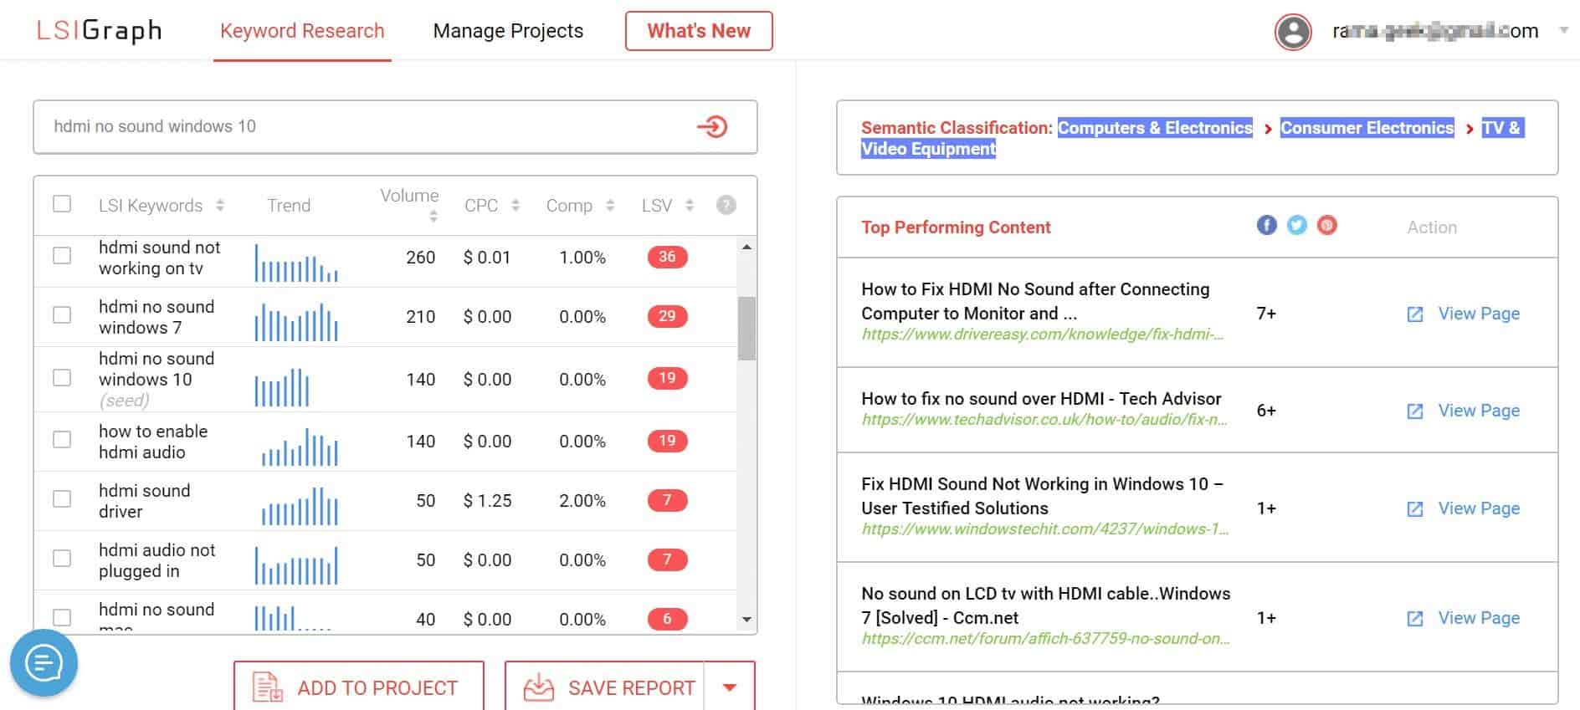Open account dropdown arrow beside email
1580x710 pixels.
point(1563,30)
